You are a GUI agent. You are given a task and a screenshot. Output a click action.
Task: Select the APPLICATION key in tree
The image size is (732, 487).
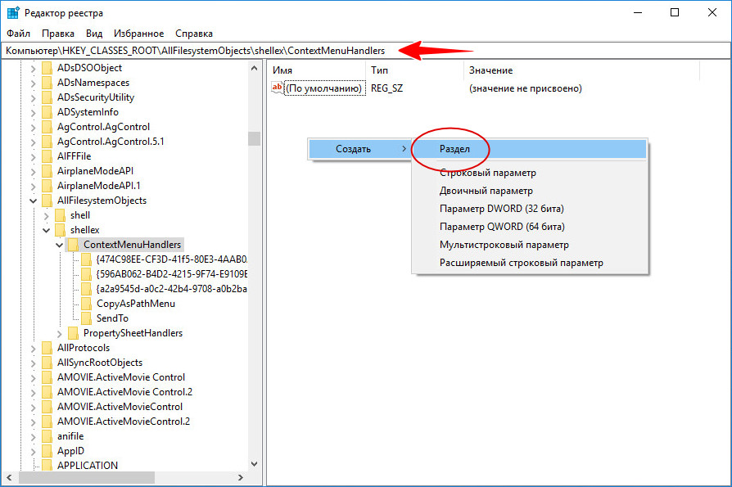point(88,466)
